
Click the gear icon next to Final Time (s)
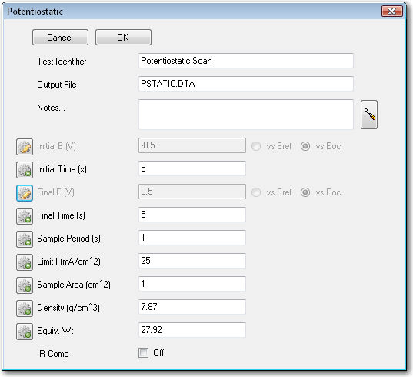click(25, 216)
